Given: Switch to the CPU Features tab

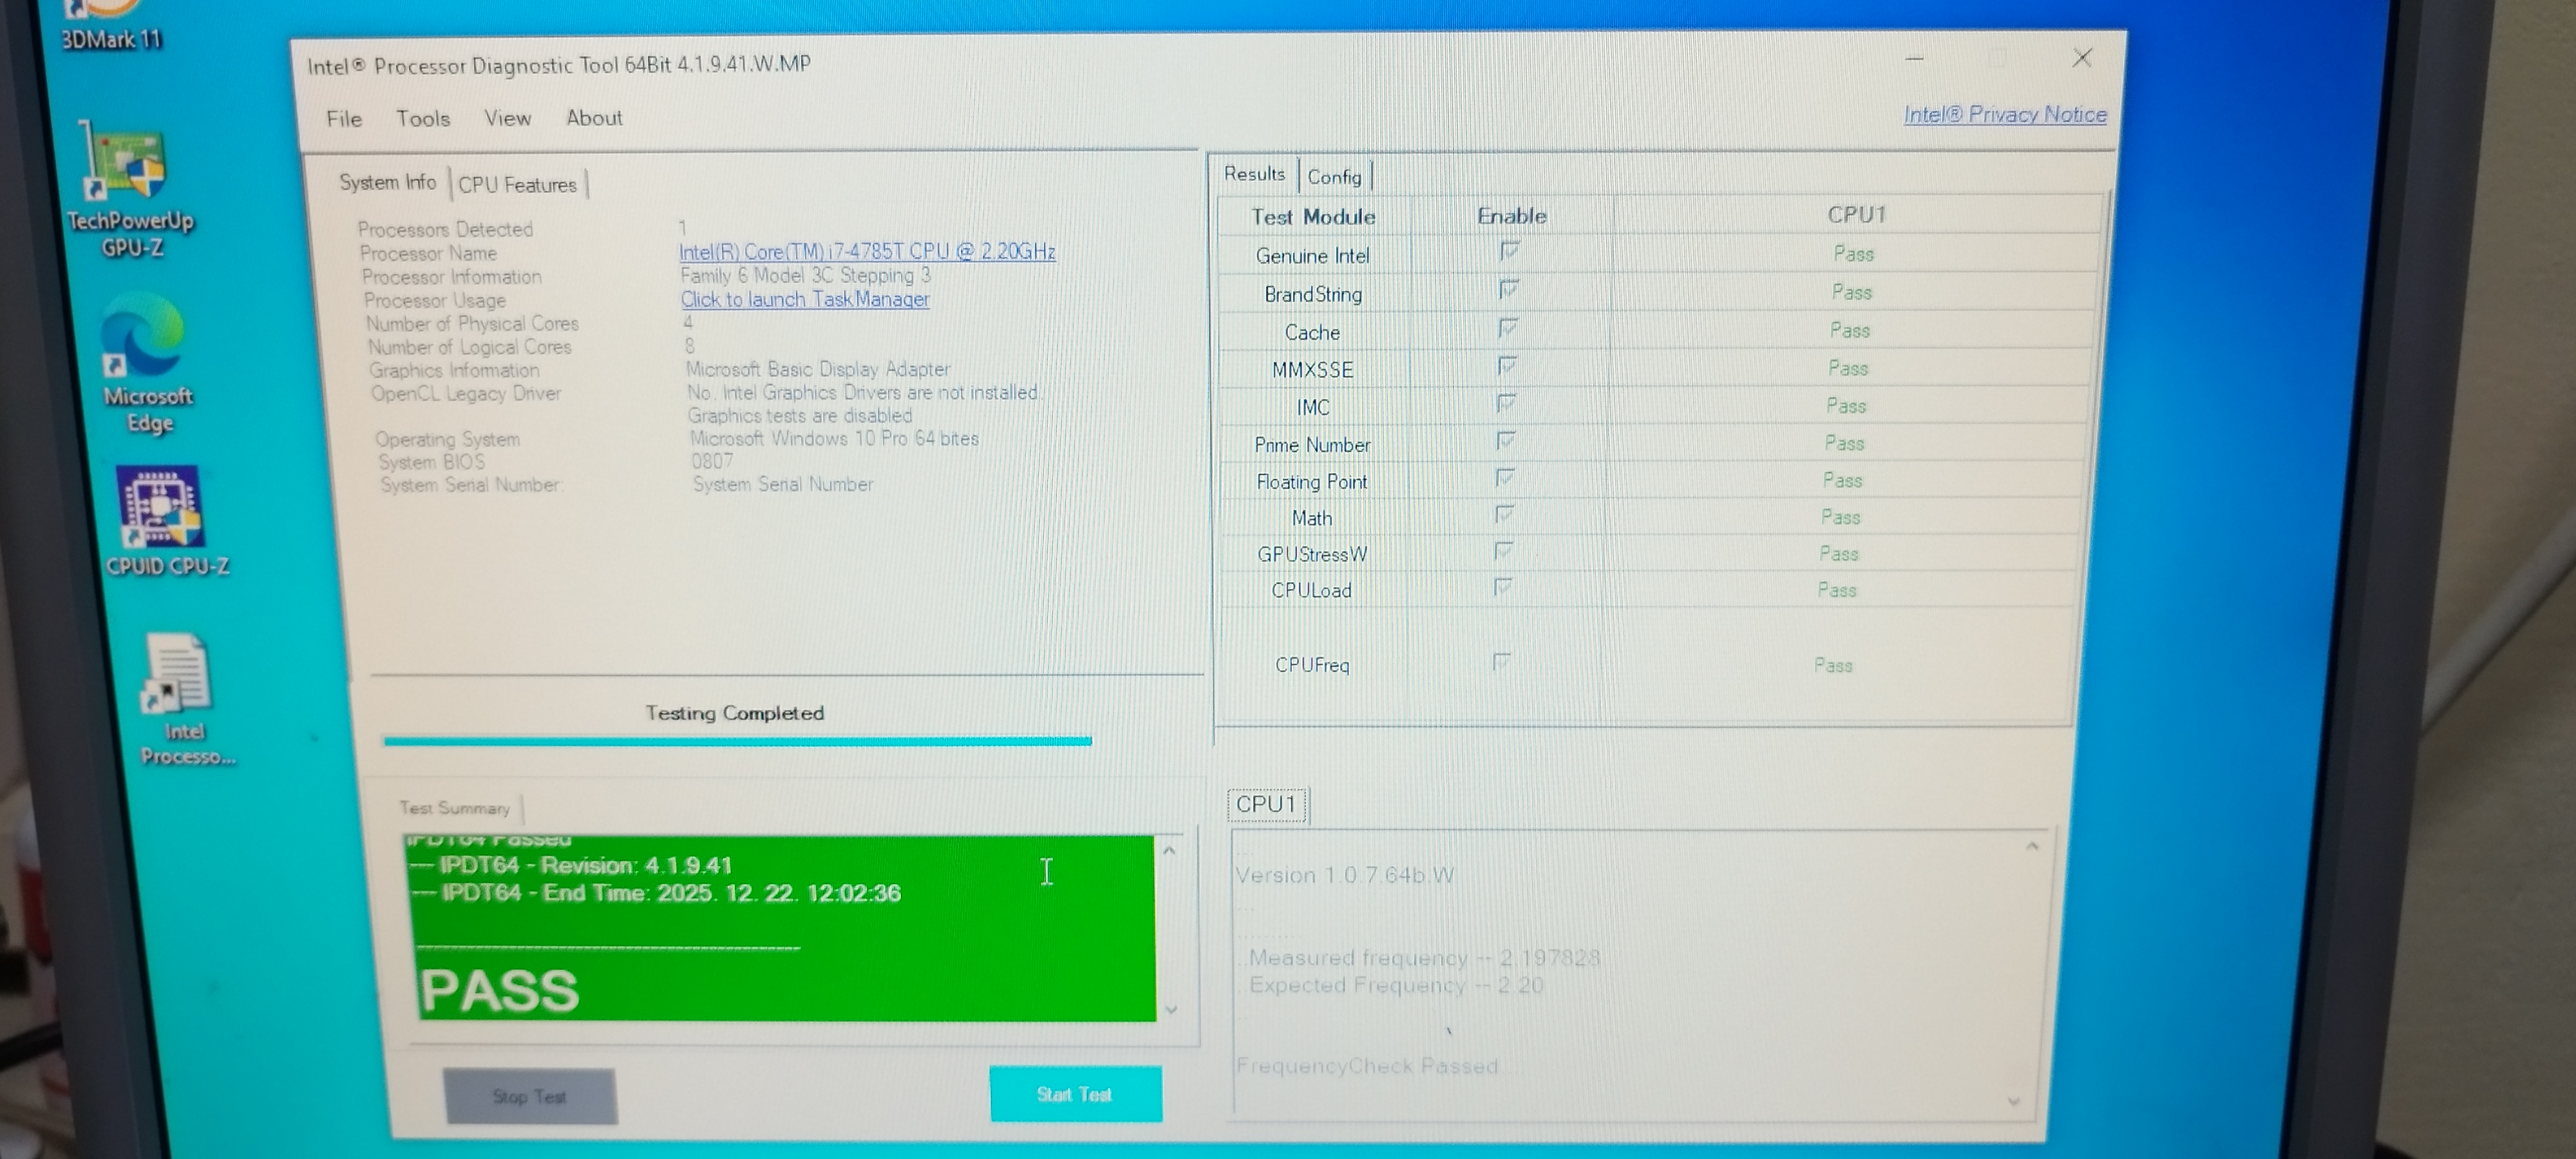Looking at the screenshot, I should (517, 185).
